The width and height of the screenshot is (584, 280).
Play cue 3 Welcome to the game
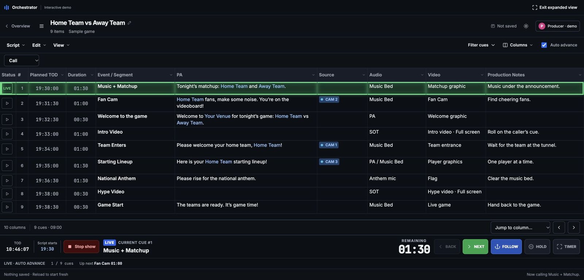pos(7,120)
